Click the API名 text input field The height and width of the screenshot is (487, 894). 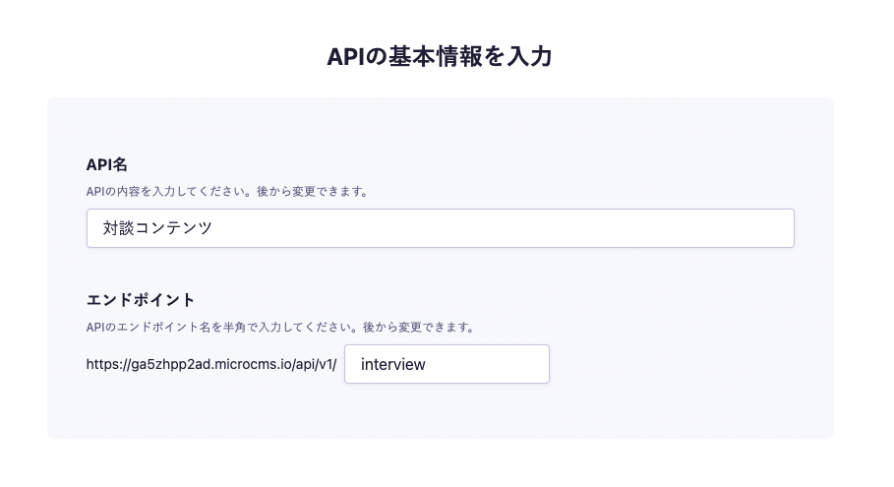click(440, 228)
